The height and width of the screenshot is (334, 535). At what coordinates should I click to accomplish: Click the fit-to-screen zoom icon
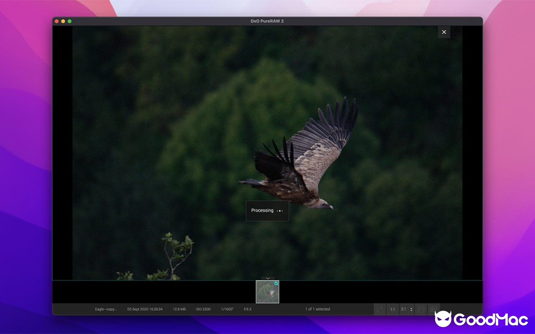coord(380,309)
